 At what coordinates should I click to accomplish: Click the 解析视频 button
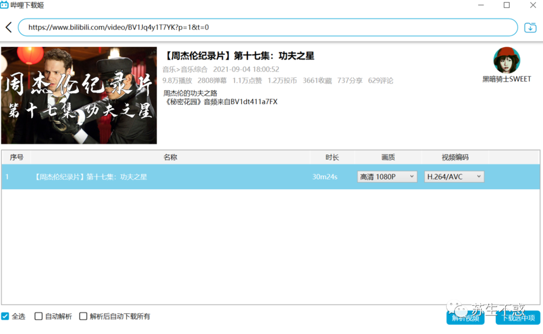click(x=466, y=318)
